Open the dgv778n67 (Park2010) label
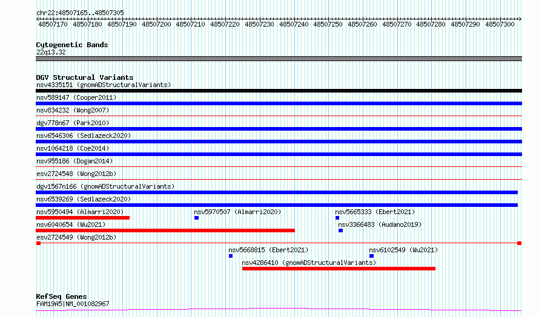 click(x=73, y=123)
